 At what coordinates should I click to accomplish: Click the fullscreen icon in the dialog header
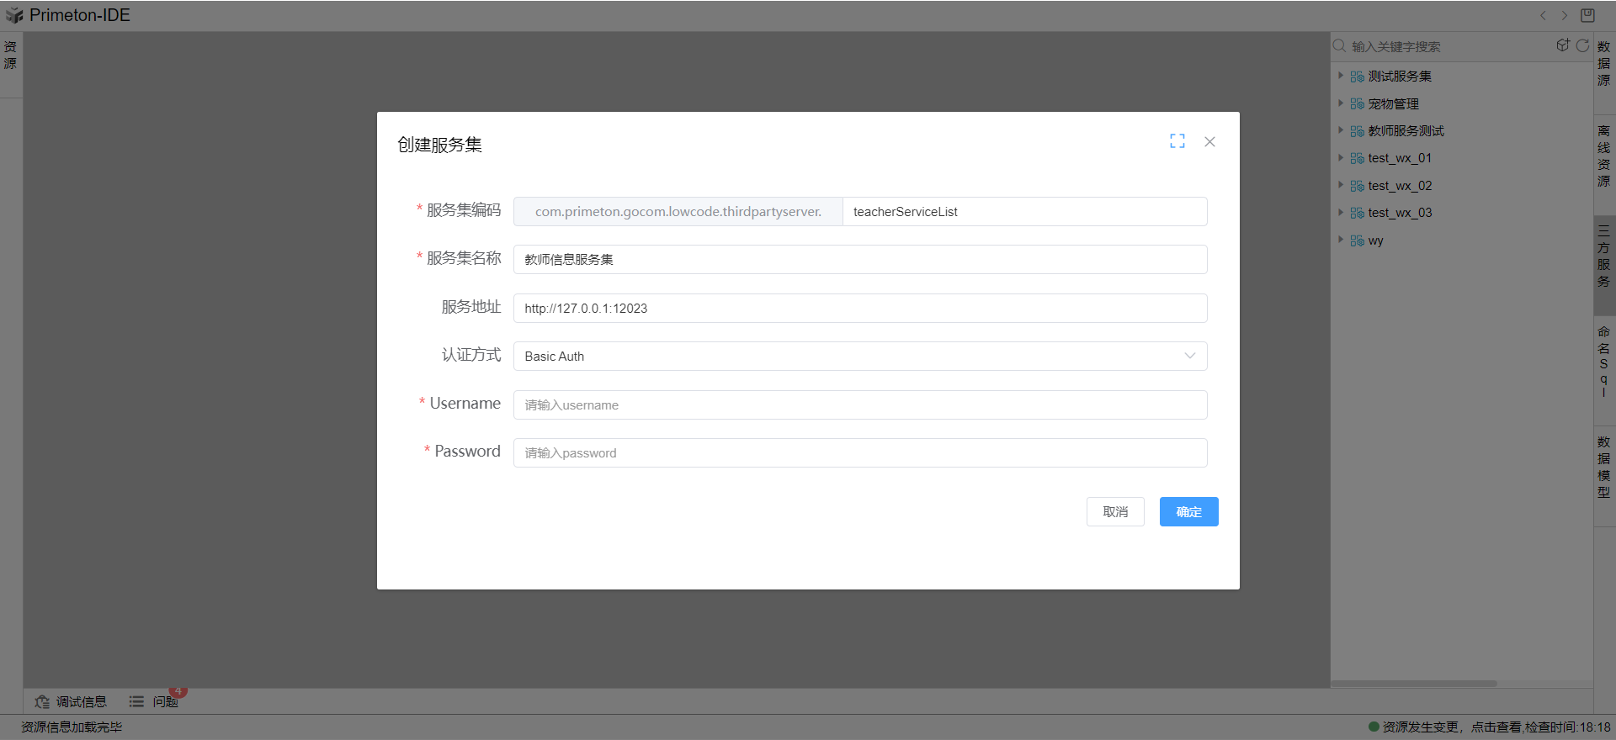(x=1177, y=141)
